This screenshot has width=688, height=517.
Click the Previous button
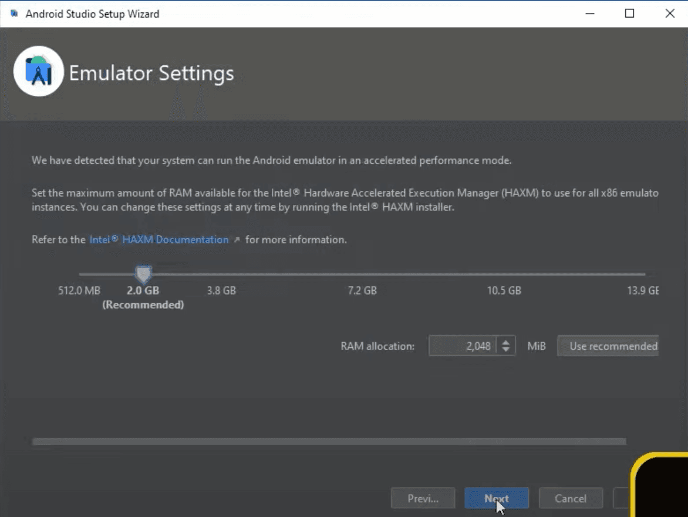(x=423, y=498)
